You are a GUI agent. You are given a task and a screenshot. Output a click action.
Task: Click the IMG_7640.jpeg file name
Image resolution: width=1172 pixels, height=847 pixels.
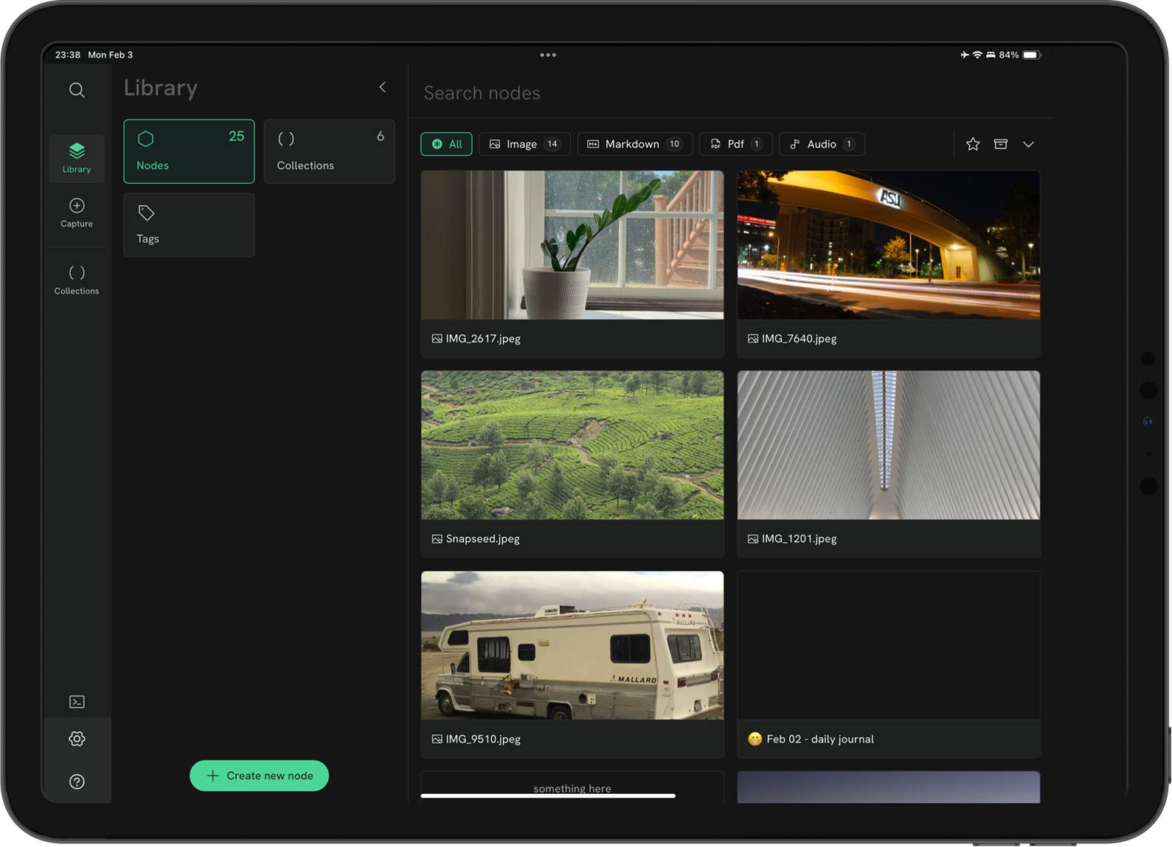click(800, 339)
